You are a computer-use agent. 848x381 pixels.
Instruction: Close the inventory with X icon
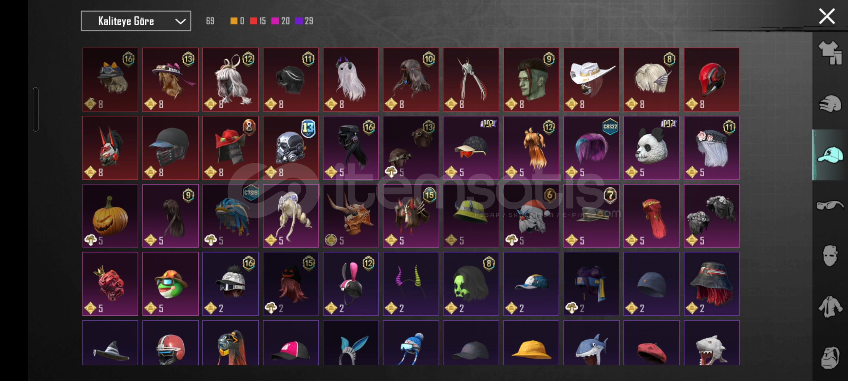[827, 16]
